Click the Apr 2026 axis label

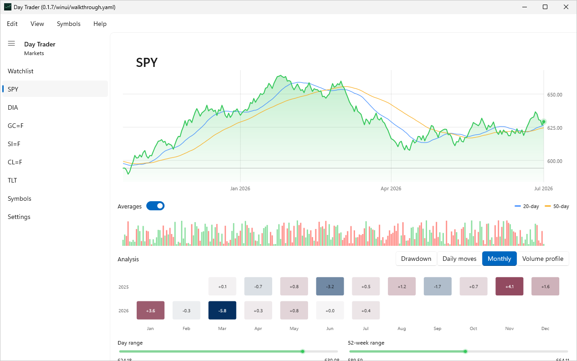coord(391,188)
